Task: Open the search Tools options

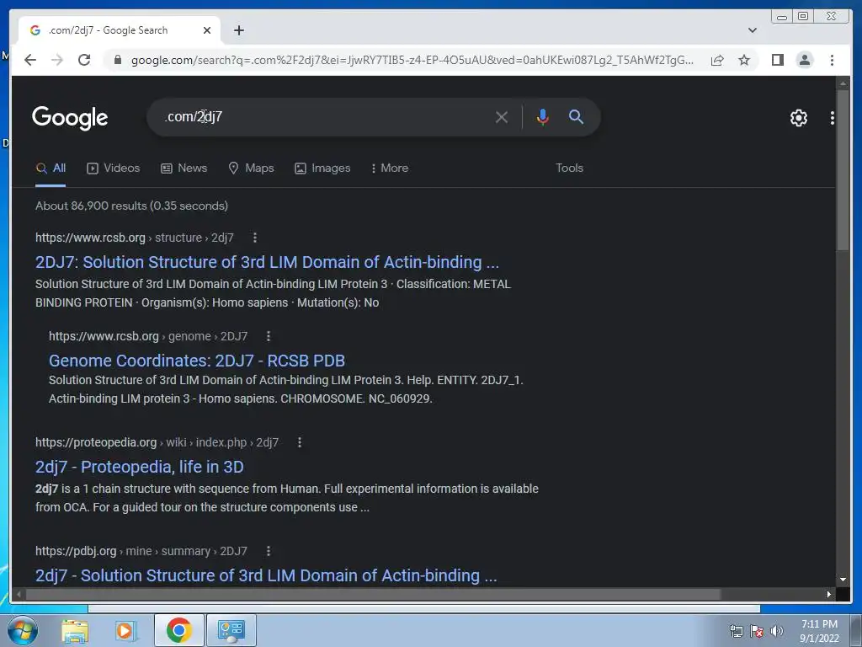Action: [x=569, y=168]
